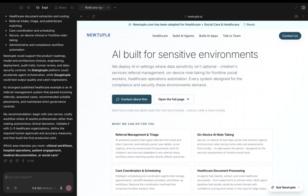Add an attachment with the plus icon
Image resolution: width=308 pixels, height=196 pixels.
pyautogui.click(x=8, y=188)
